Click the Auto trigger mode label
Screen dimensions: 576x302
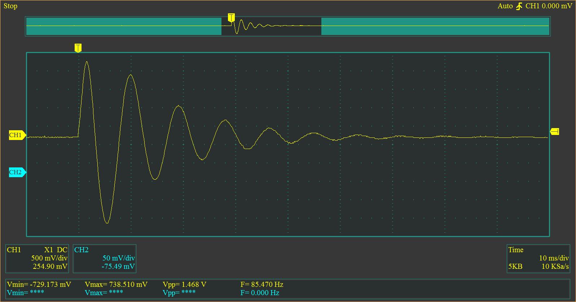click(505, 6)
